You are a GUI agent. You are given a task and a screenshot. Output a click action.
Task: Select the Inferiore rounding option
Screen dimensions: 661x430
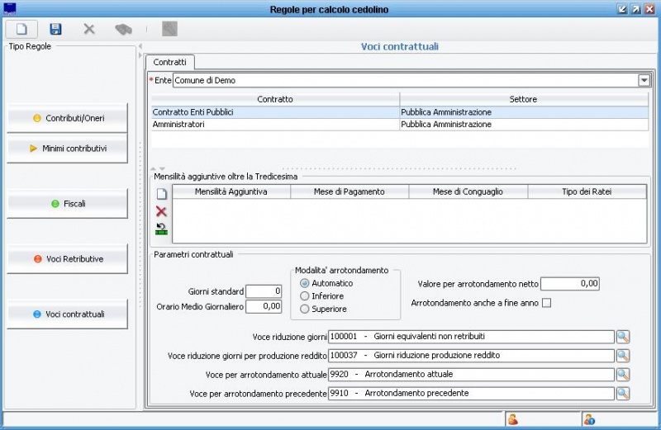tap(305, 295)
